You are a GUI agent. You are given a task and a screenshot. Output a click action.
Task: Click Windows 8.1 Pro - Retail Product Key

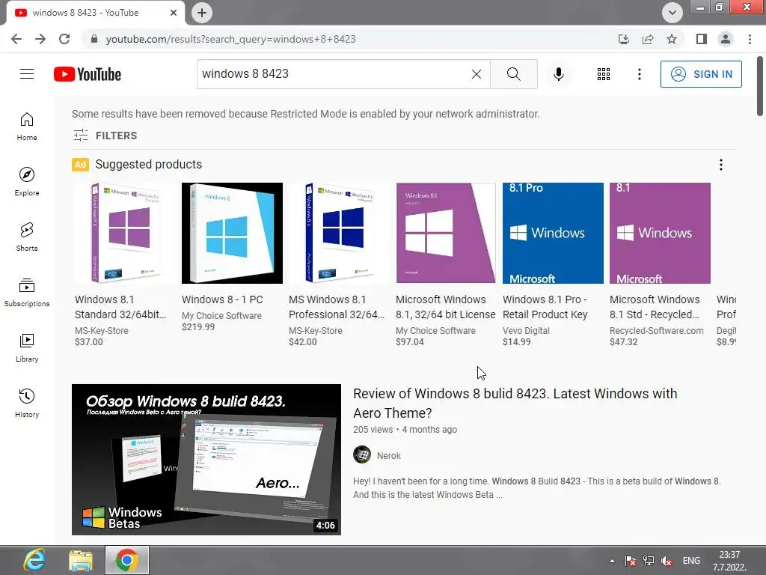pos(545,307)
